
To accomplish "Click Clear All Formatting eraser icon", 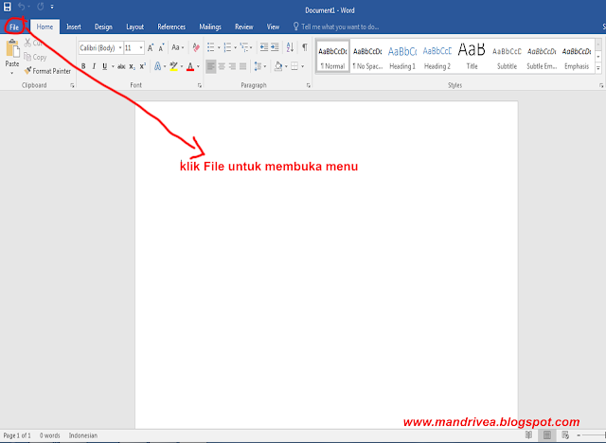I will [196, 47].
